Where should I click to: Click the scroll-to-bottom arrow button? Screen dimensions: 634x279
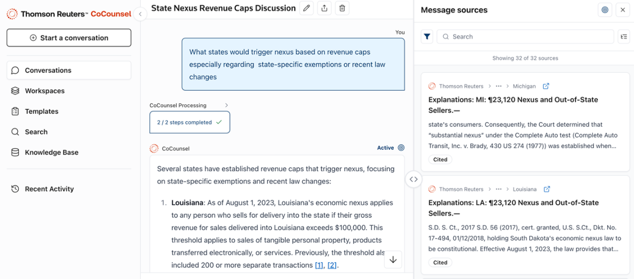[x=393, y=260]
